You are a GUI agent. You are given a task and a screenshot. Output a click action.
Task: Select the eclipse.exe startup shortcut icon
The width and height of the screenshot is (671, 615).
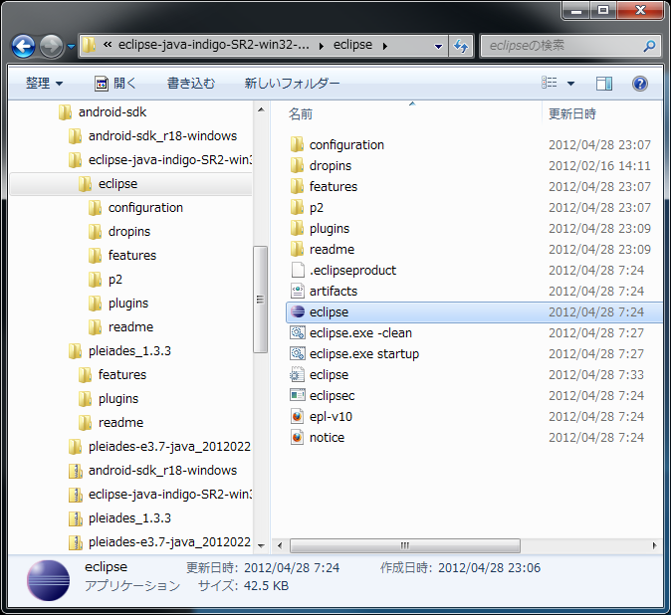tap(298, 354)
